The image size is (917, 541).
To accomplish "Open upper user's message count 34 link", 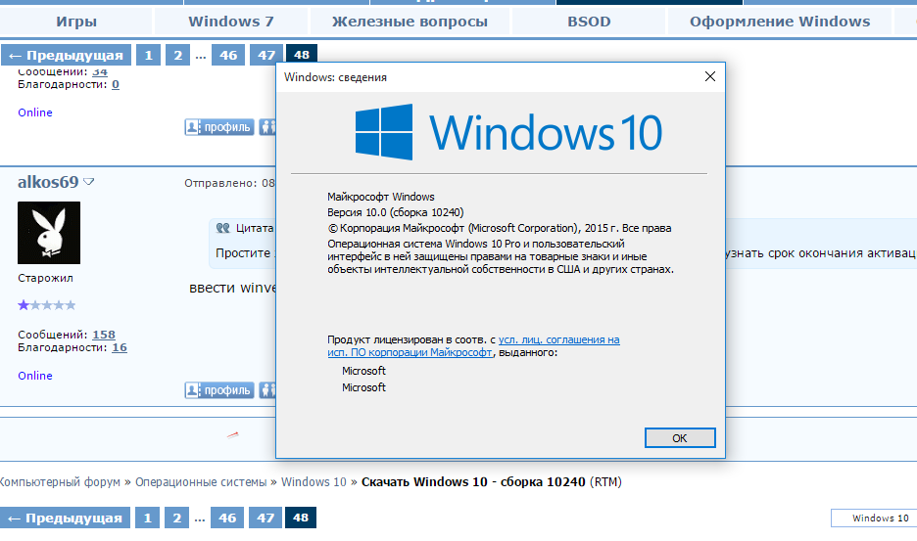I will click(x=100, y=71).
